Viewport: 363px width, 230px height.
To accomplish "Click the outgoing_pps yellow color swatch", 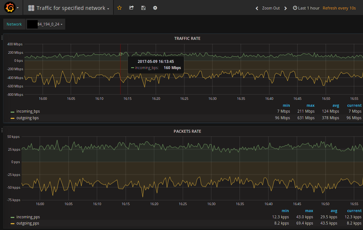I will (x=12, y=223).
